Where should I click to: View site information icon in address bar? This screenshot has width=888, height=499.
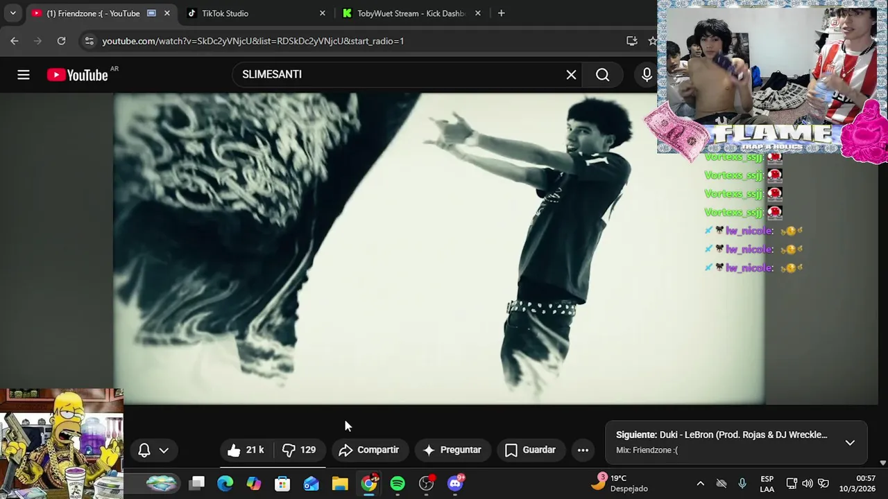click(89, 41)
